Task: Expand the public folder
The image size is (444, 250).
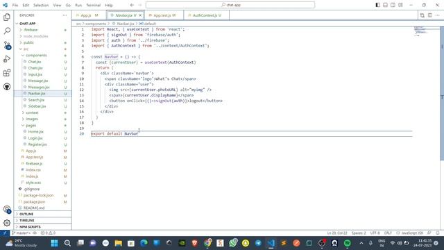Action: point(42,42)
